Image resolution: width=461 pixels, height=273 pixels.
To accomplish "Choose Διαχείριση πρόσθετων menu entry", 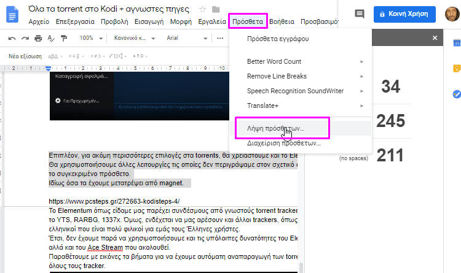I will (301, 144).
